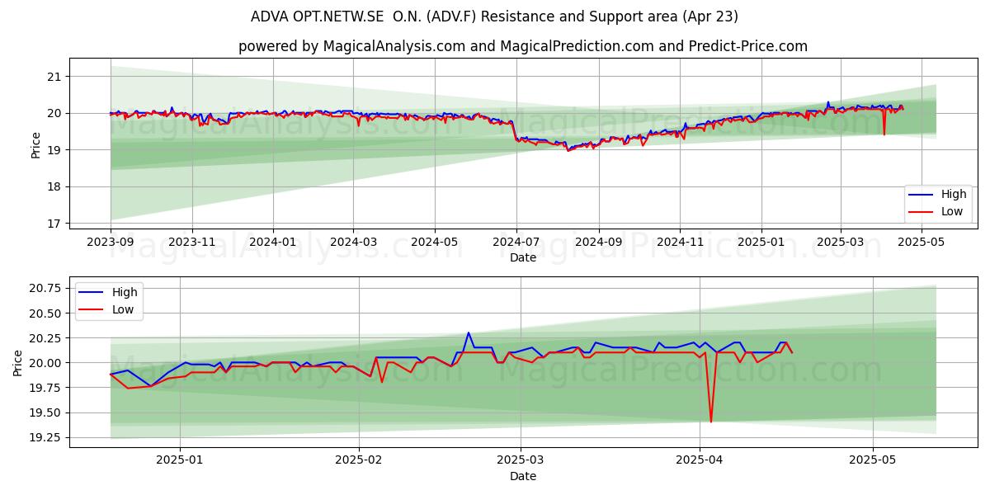Click the top chart y-axis value 20
The width and height of the screenshot is (990, 495).
point(55,113)
